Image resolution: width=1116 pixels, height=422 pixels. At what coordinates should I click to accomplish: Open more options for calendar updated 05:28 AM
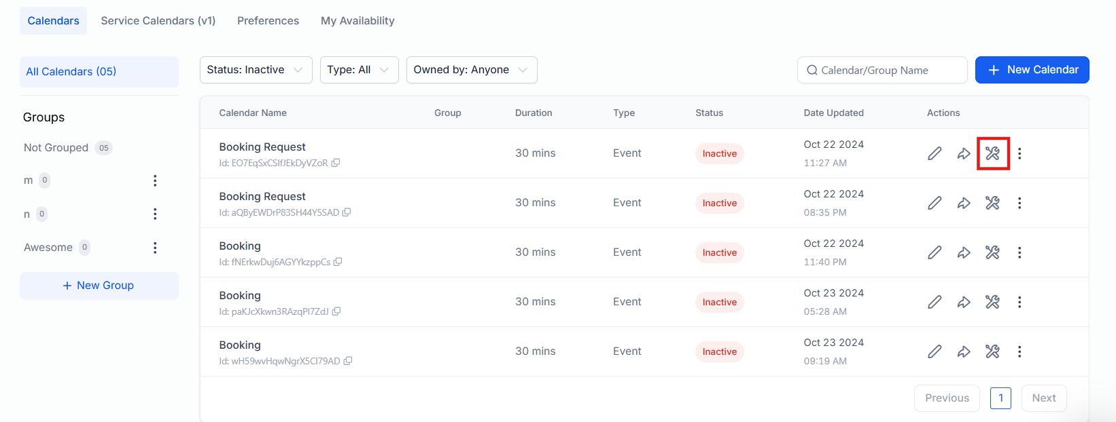[1019, 302]
